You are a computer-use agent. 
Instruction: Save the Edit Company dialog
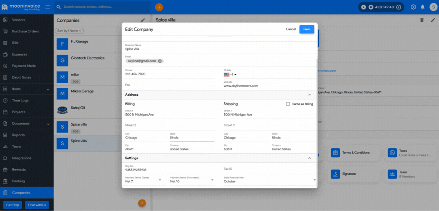307,29
